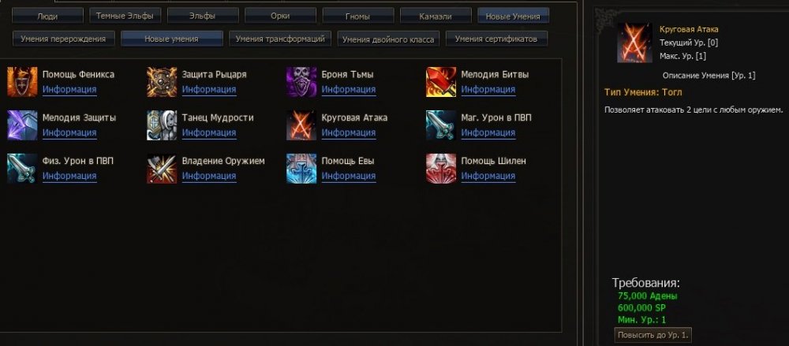Open the Люди race tab
This screenshot has height=346, width=789.
[47, 16]
